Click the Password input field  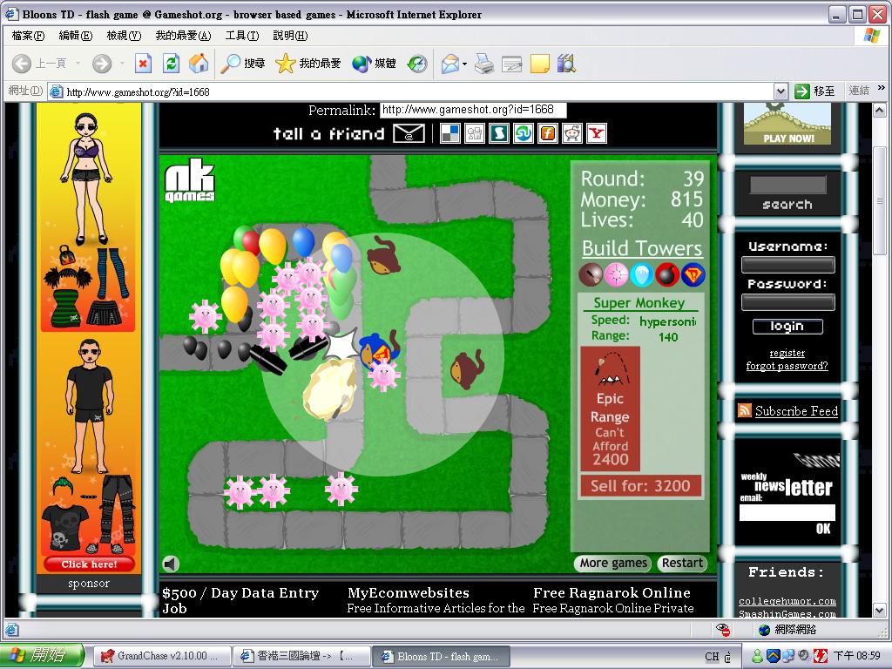[787, 302]
